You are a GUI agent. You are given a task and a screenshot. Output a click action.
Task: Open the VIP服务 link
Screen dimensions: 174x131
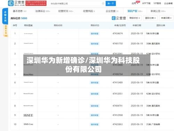pyautogui.click(x=157, y=3)
